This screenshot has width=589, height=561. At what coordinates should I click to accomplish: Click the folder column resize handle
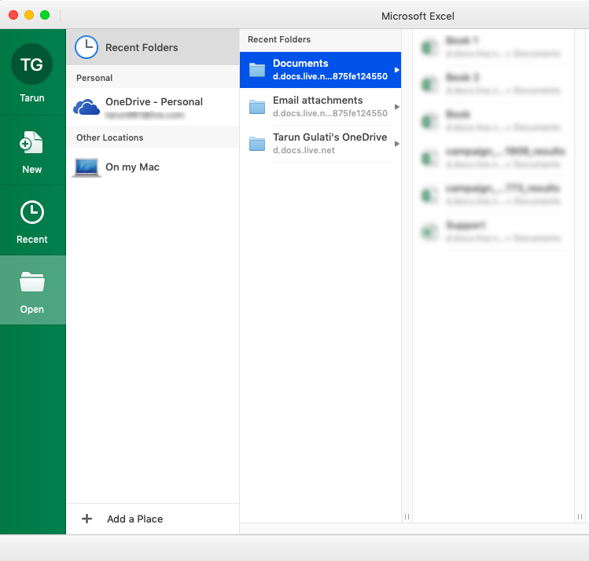pyautogui.click(x=407, y=517)
